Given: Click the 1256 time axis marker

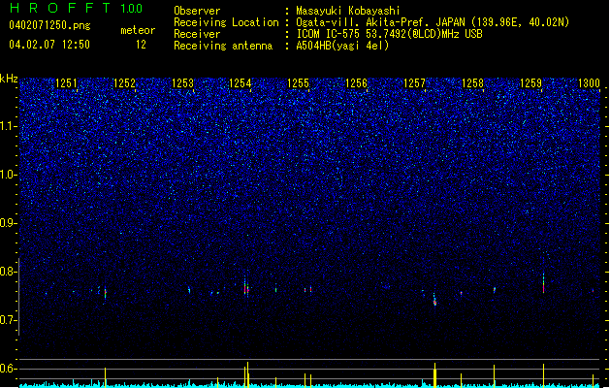Looking at the screenshot, I should point(356,83).
